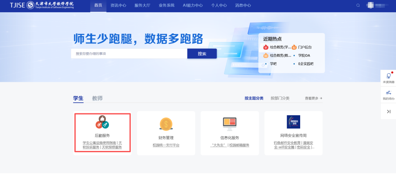
Task: Select 按主题分类 category view
Action: 254,98
